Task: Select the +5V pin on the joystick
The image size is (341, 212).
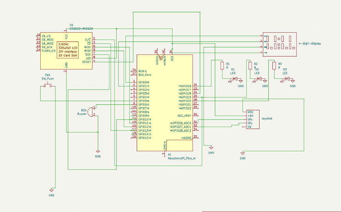Action: pos(250,116)
